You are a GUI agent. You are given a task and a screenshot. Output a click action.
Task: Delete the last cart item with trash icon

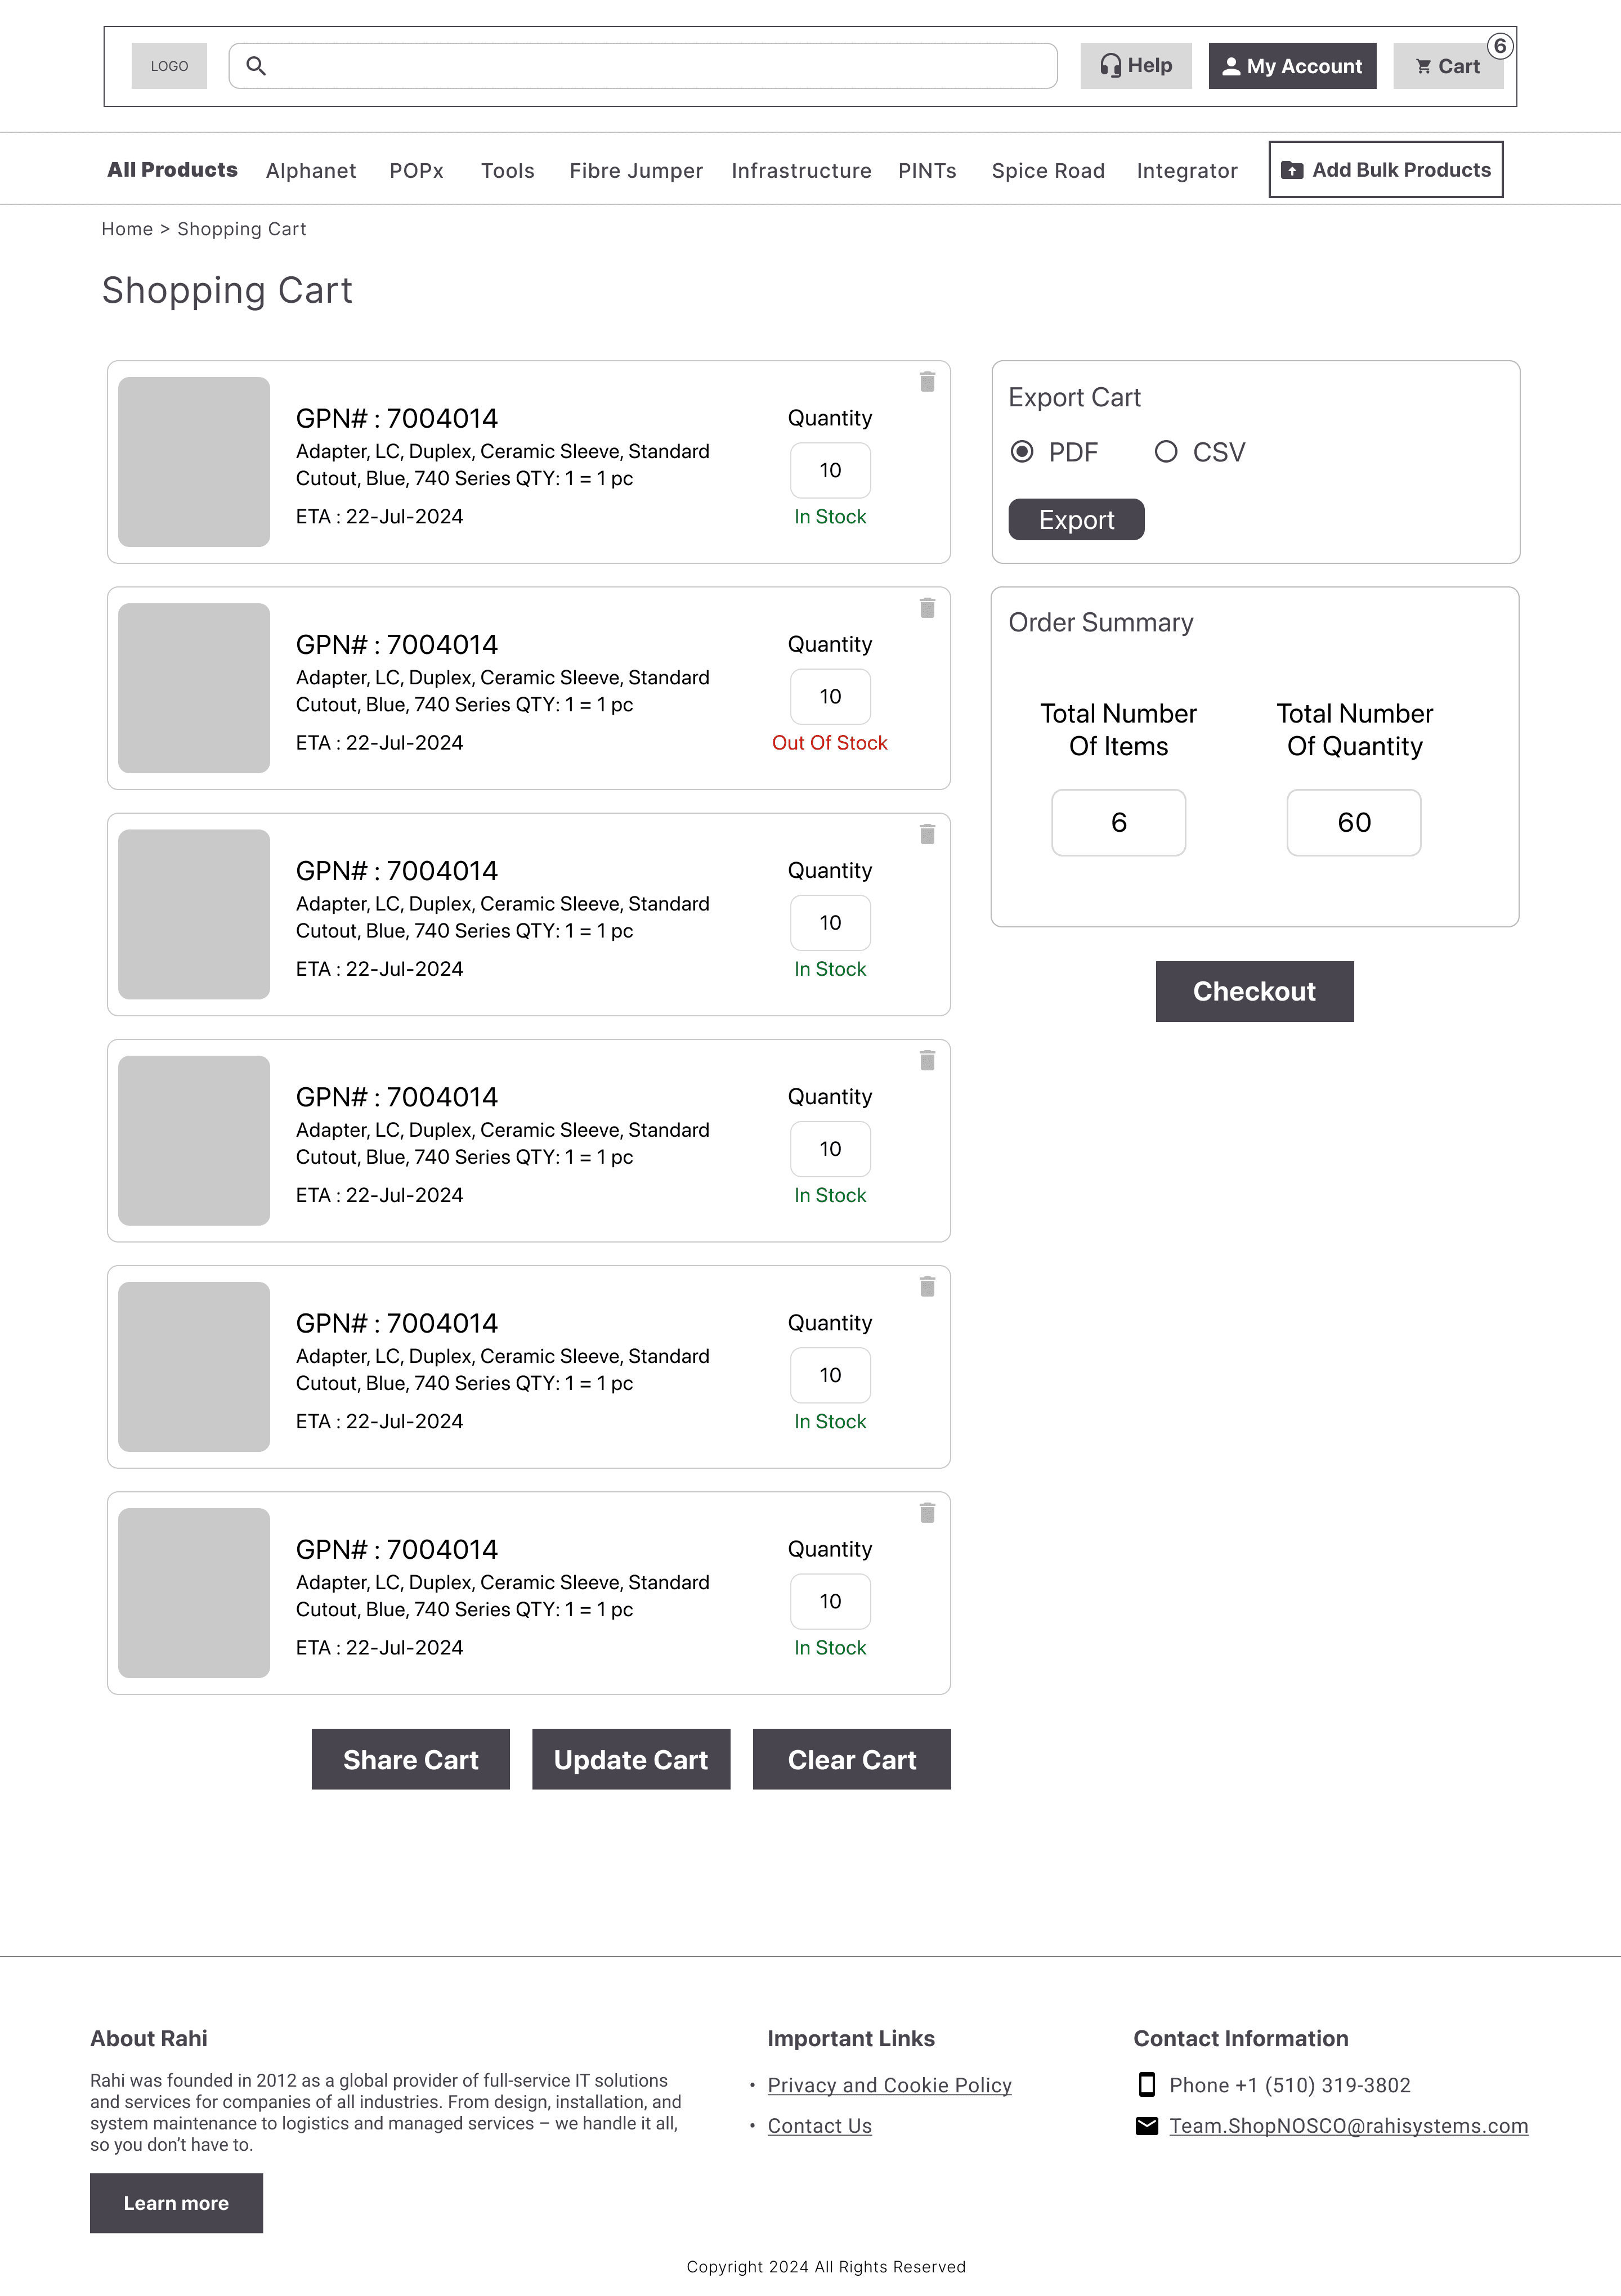[927, 1513]
